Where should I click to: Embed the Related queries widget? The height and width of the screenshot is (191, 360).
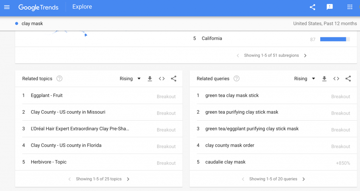[336, 78]
